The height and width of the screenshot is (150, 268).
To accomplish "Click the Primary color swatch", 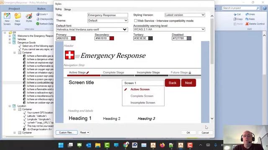I will click(x=73, y=38).
